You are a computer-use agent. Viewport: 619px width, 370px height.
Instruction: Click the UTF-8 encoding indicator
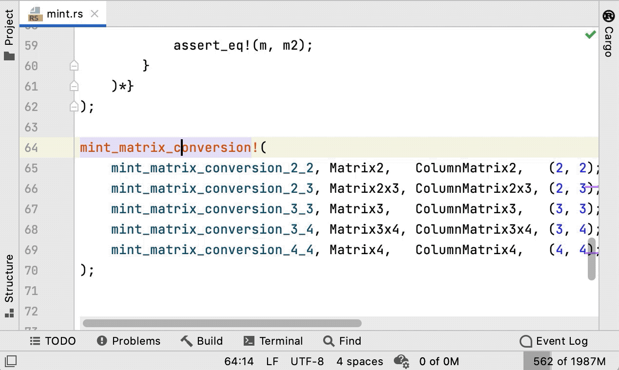307,361
